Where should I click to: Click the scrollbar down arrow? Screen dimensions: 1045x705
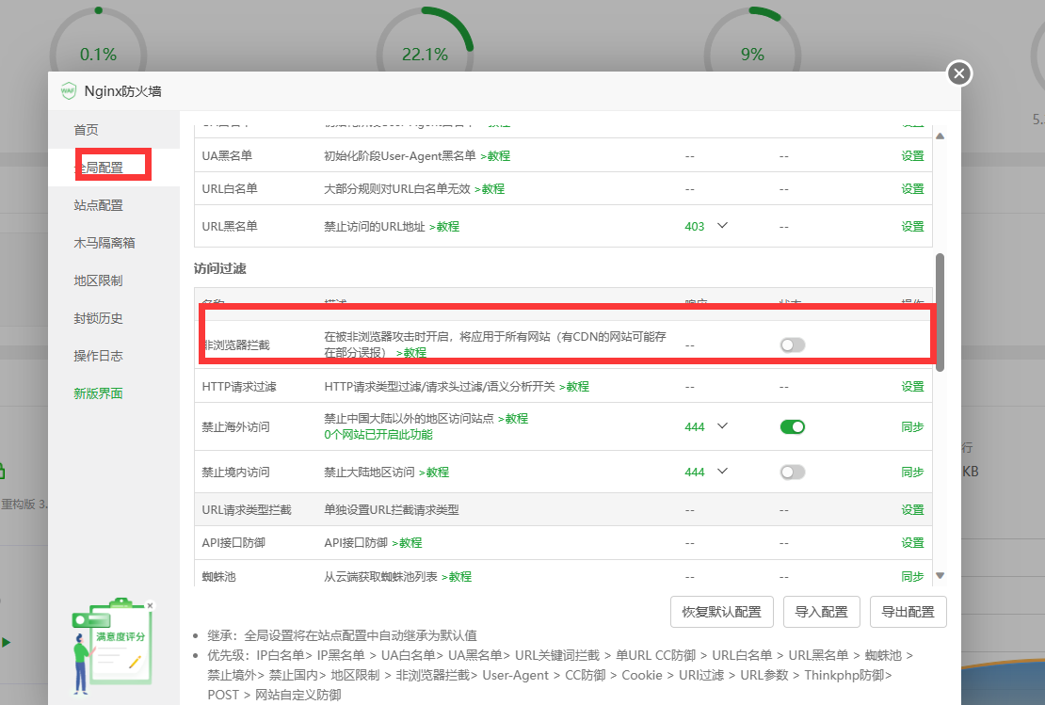click(x=940, y=575)
